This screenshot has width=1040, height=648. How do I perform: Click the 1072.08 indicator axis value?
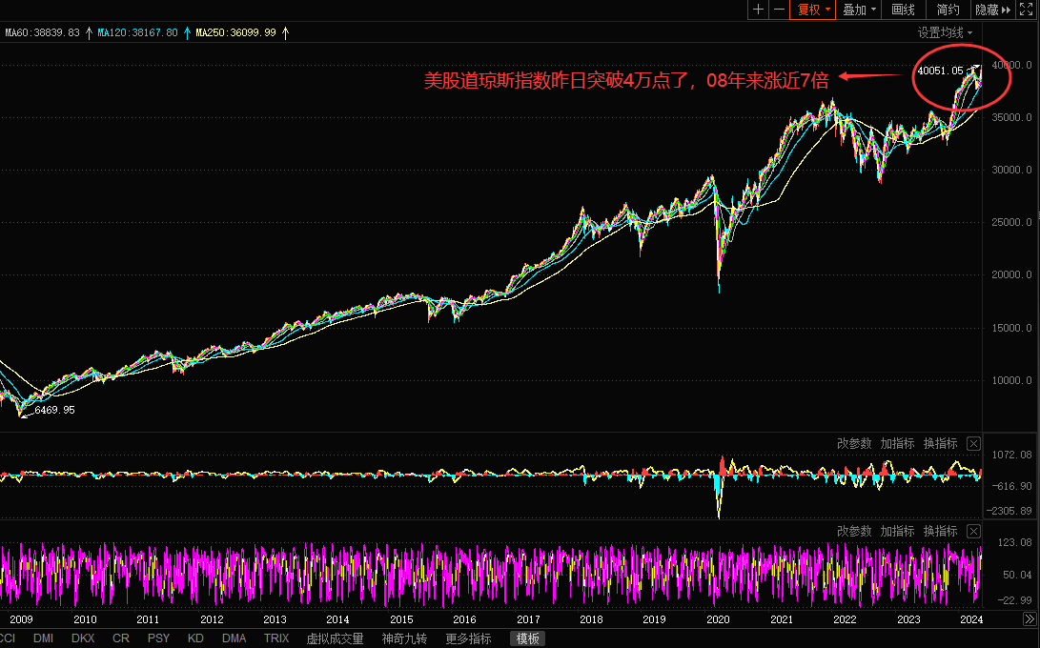[1012, 455]
